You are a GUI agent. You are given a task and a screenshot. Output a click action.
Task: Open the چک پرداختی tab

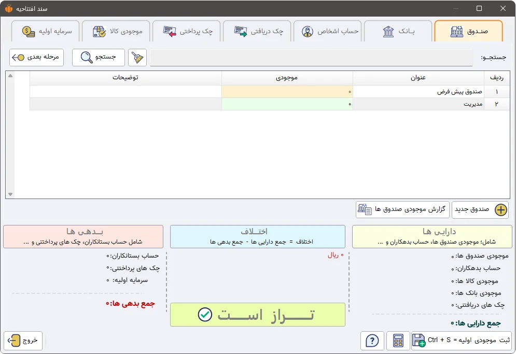coord(187,31)
